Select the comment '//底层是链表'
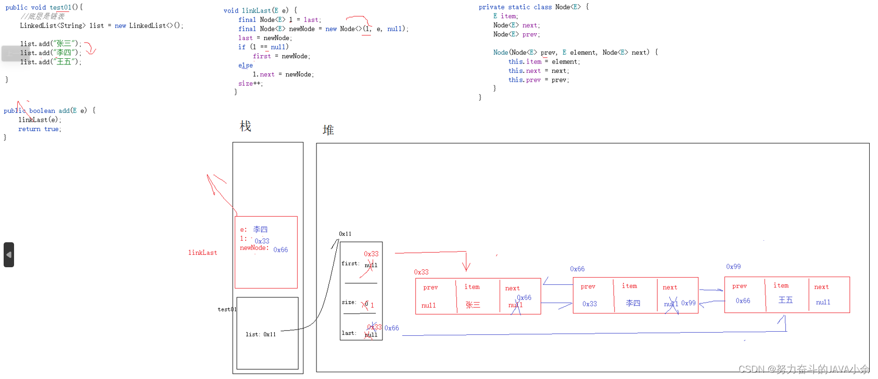The width and height of the screenshot is (878, 379). [x=43, y=16]
